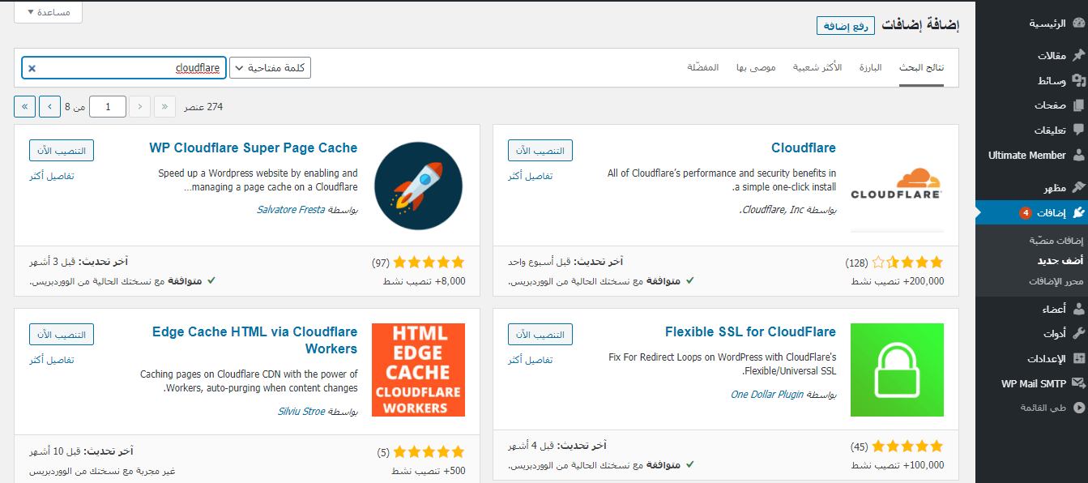Open the المفضّلة favorites tab

pos(703,67)
